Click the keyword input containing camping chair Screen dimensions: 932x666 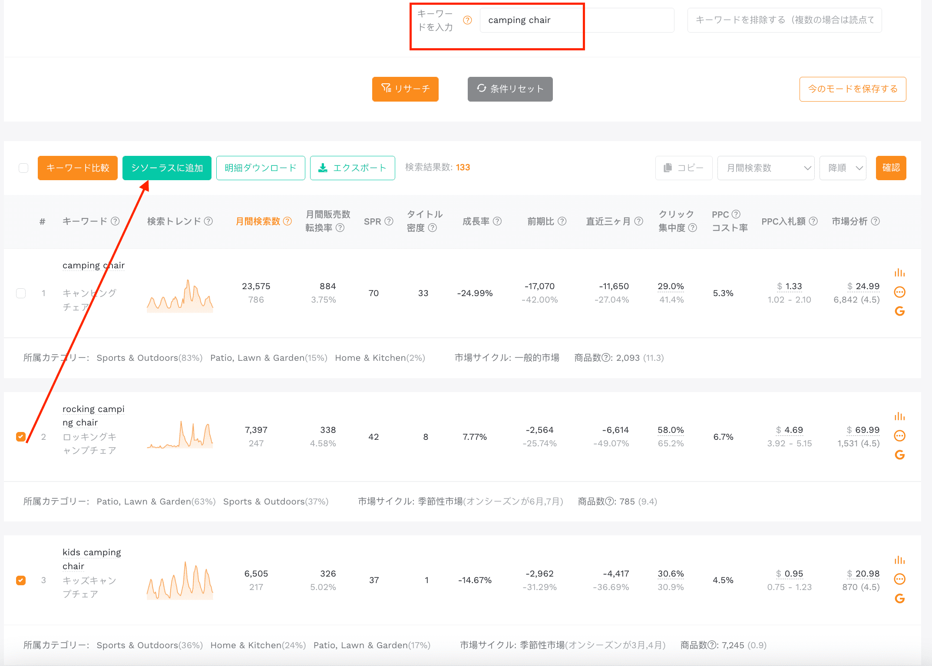point(577,20)
